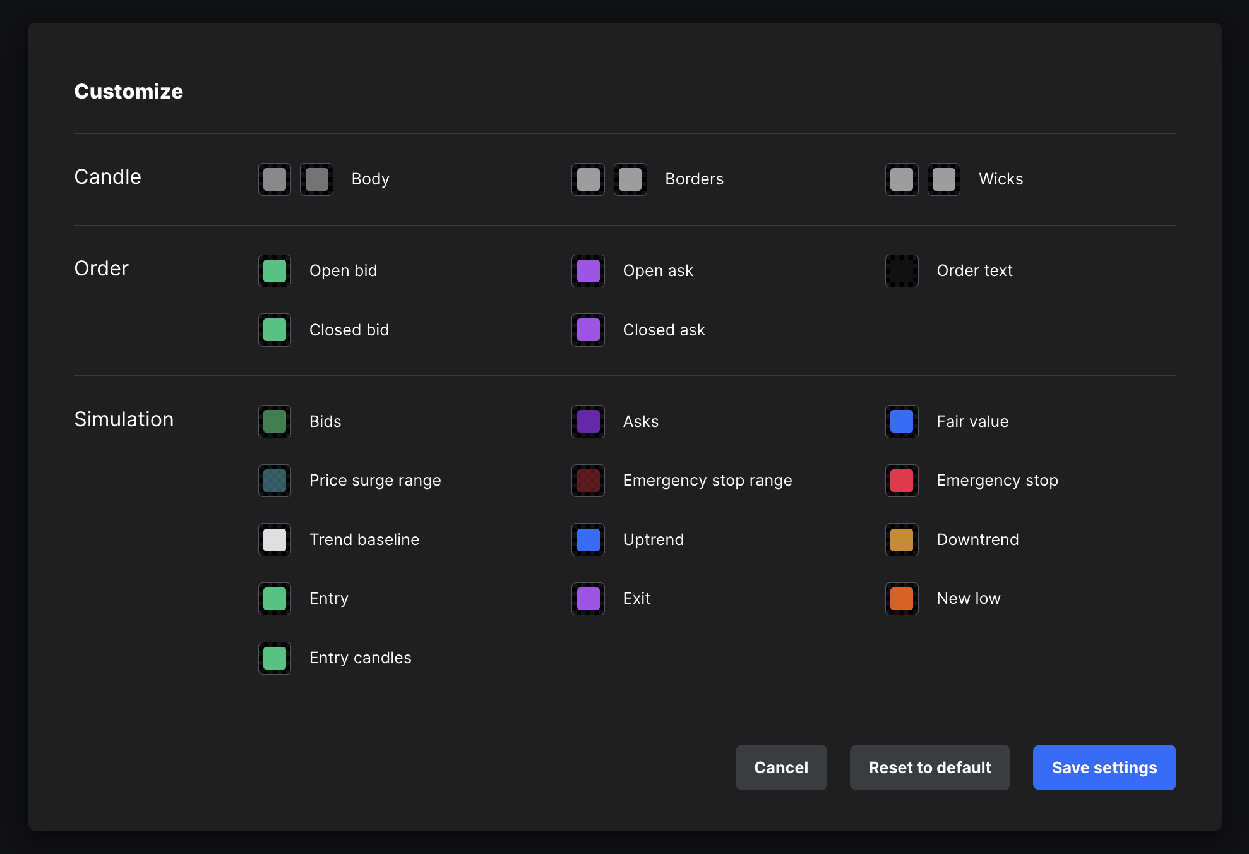1249x854 pixels.
Task: Pick the Uptrend blue color swatch
Action: coord(588,540)
